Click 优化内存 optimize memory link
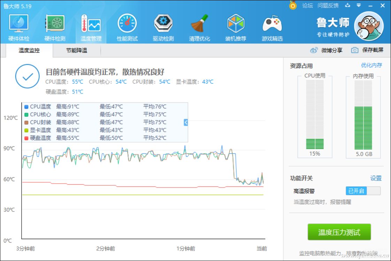Image resolution: width=391 pixels, height=261 pixels. (x=371, y=65)
